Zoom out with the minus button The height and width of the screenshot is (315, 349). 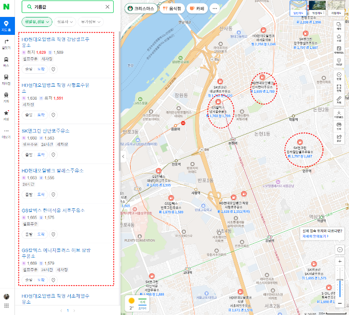click(x=340, y=303)
